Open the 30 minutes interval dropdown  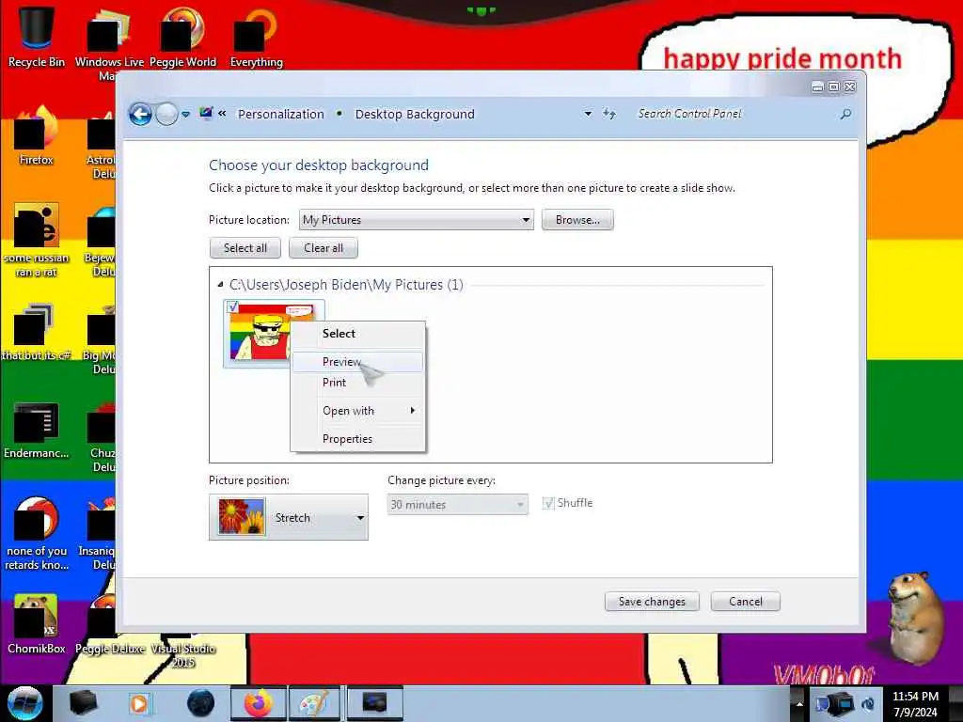click(x=458, y=505)
